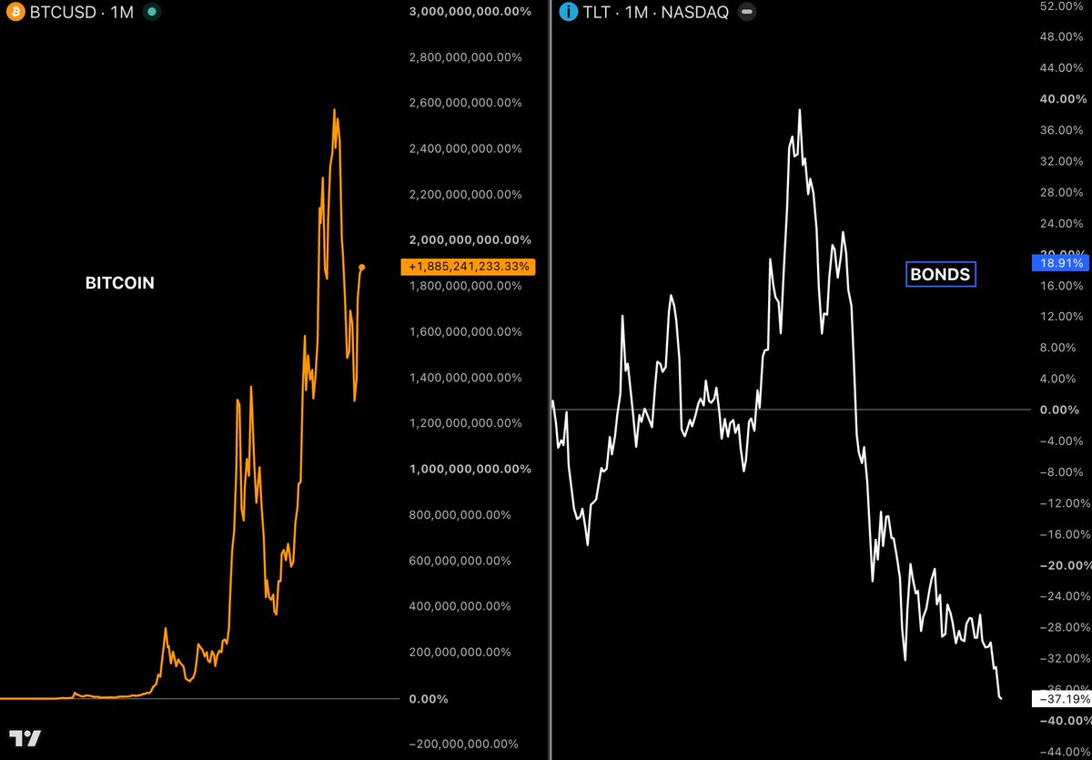The width and height of the screenshot is (1092, 760).
Task: Click the 36.00% label on TLT axis
Action: (x=1064, y=129)
